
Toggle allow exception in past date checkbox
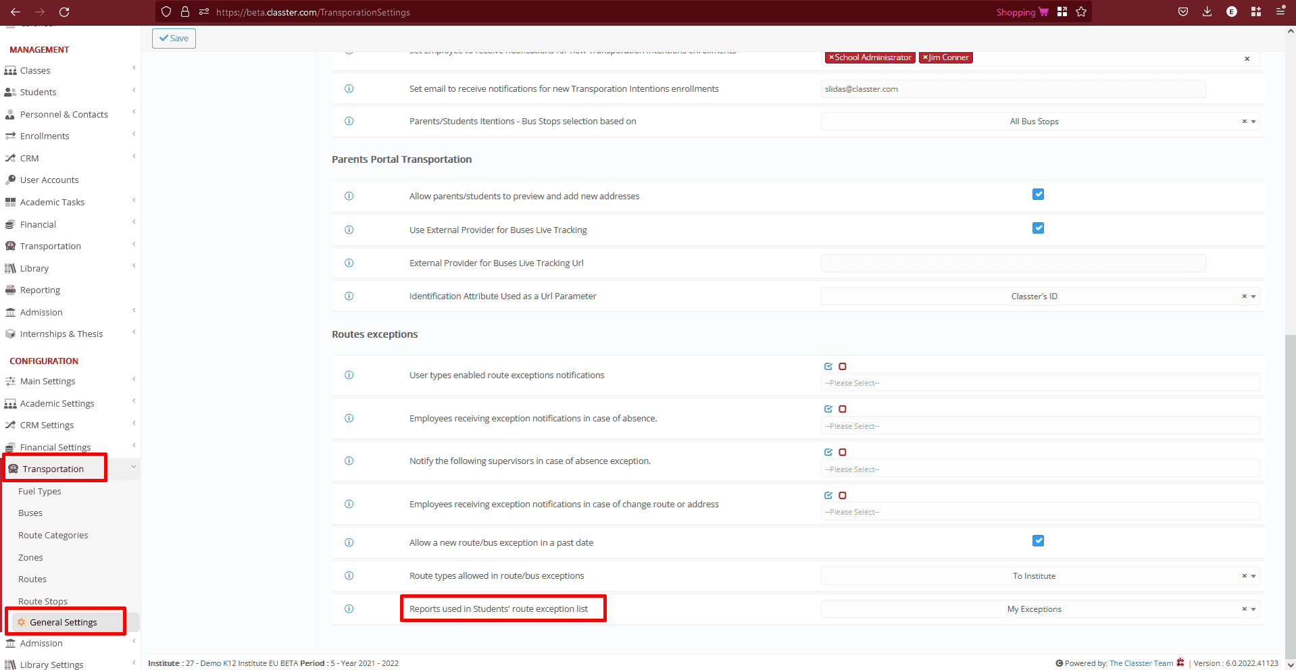pyautogui.click(x=1038, y=541)
